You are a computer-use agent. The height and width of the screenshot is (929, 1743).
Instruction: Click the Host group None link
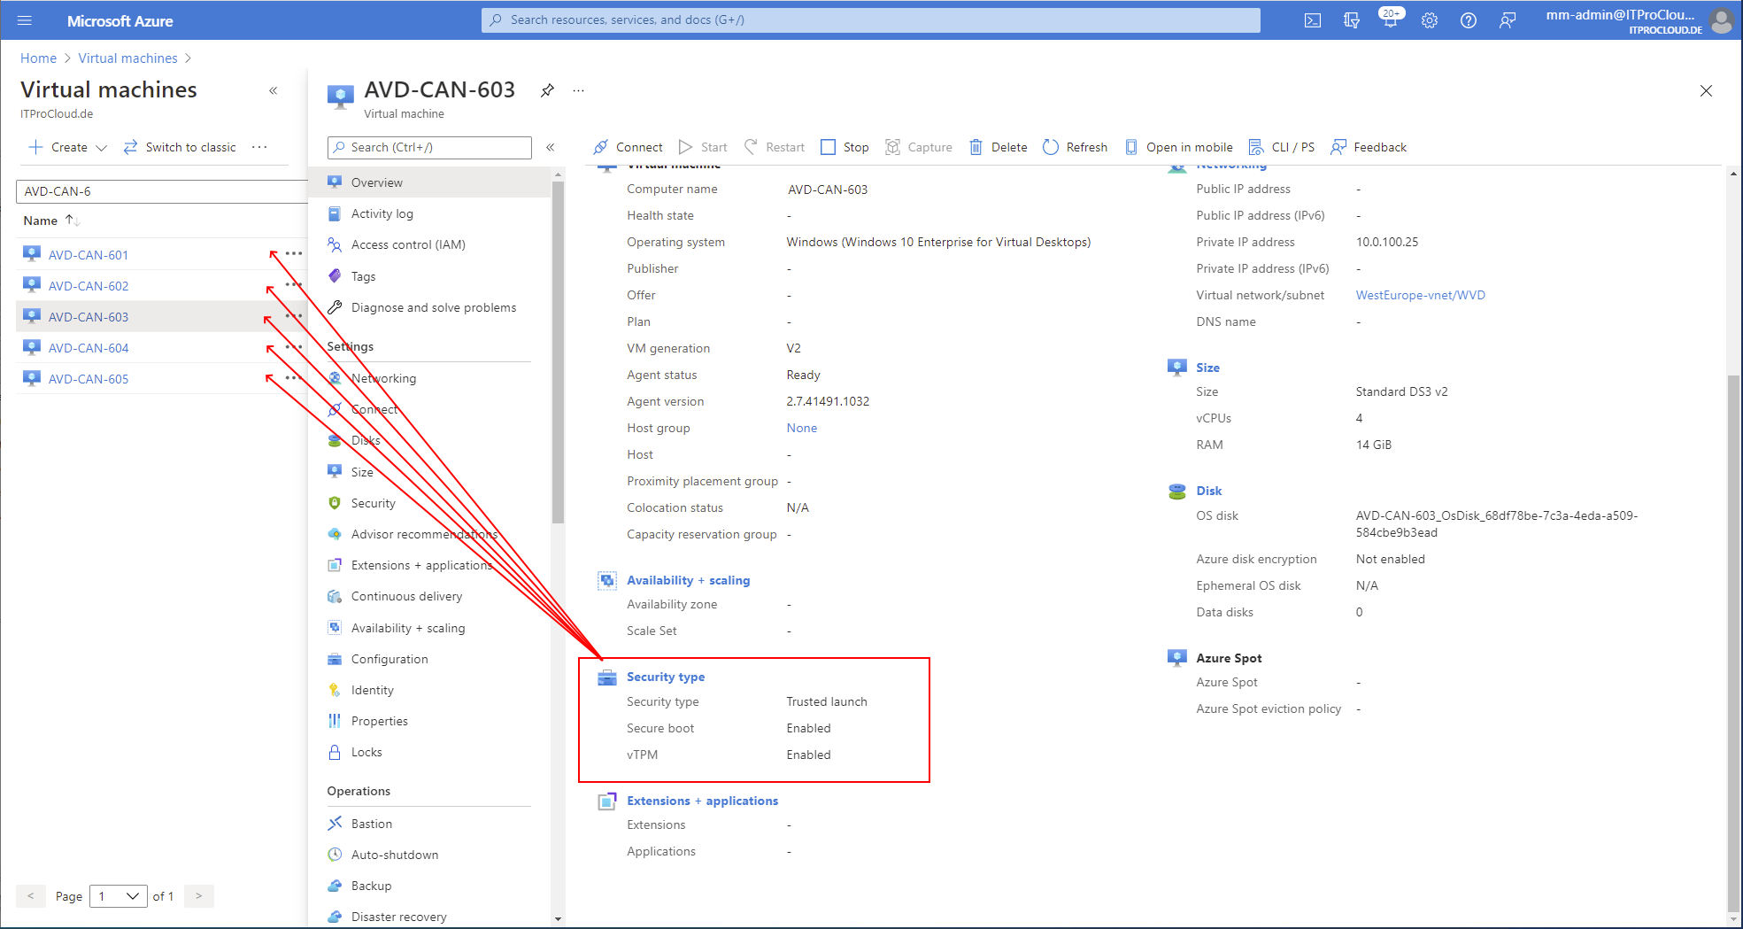pos(801,428)
